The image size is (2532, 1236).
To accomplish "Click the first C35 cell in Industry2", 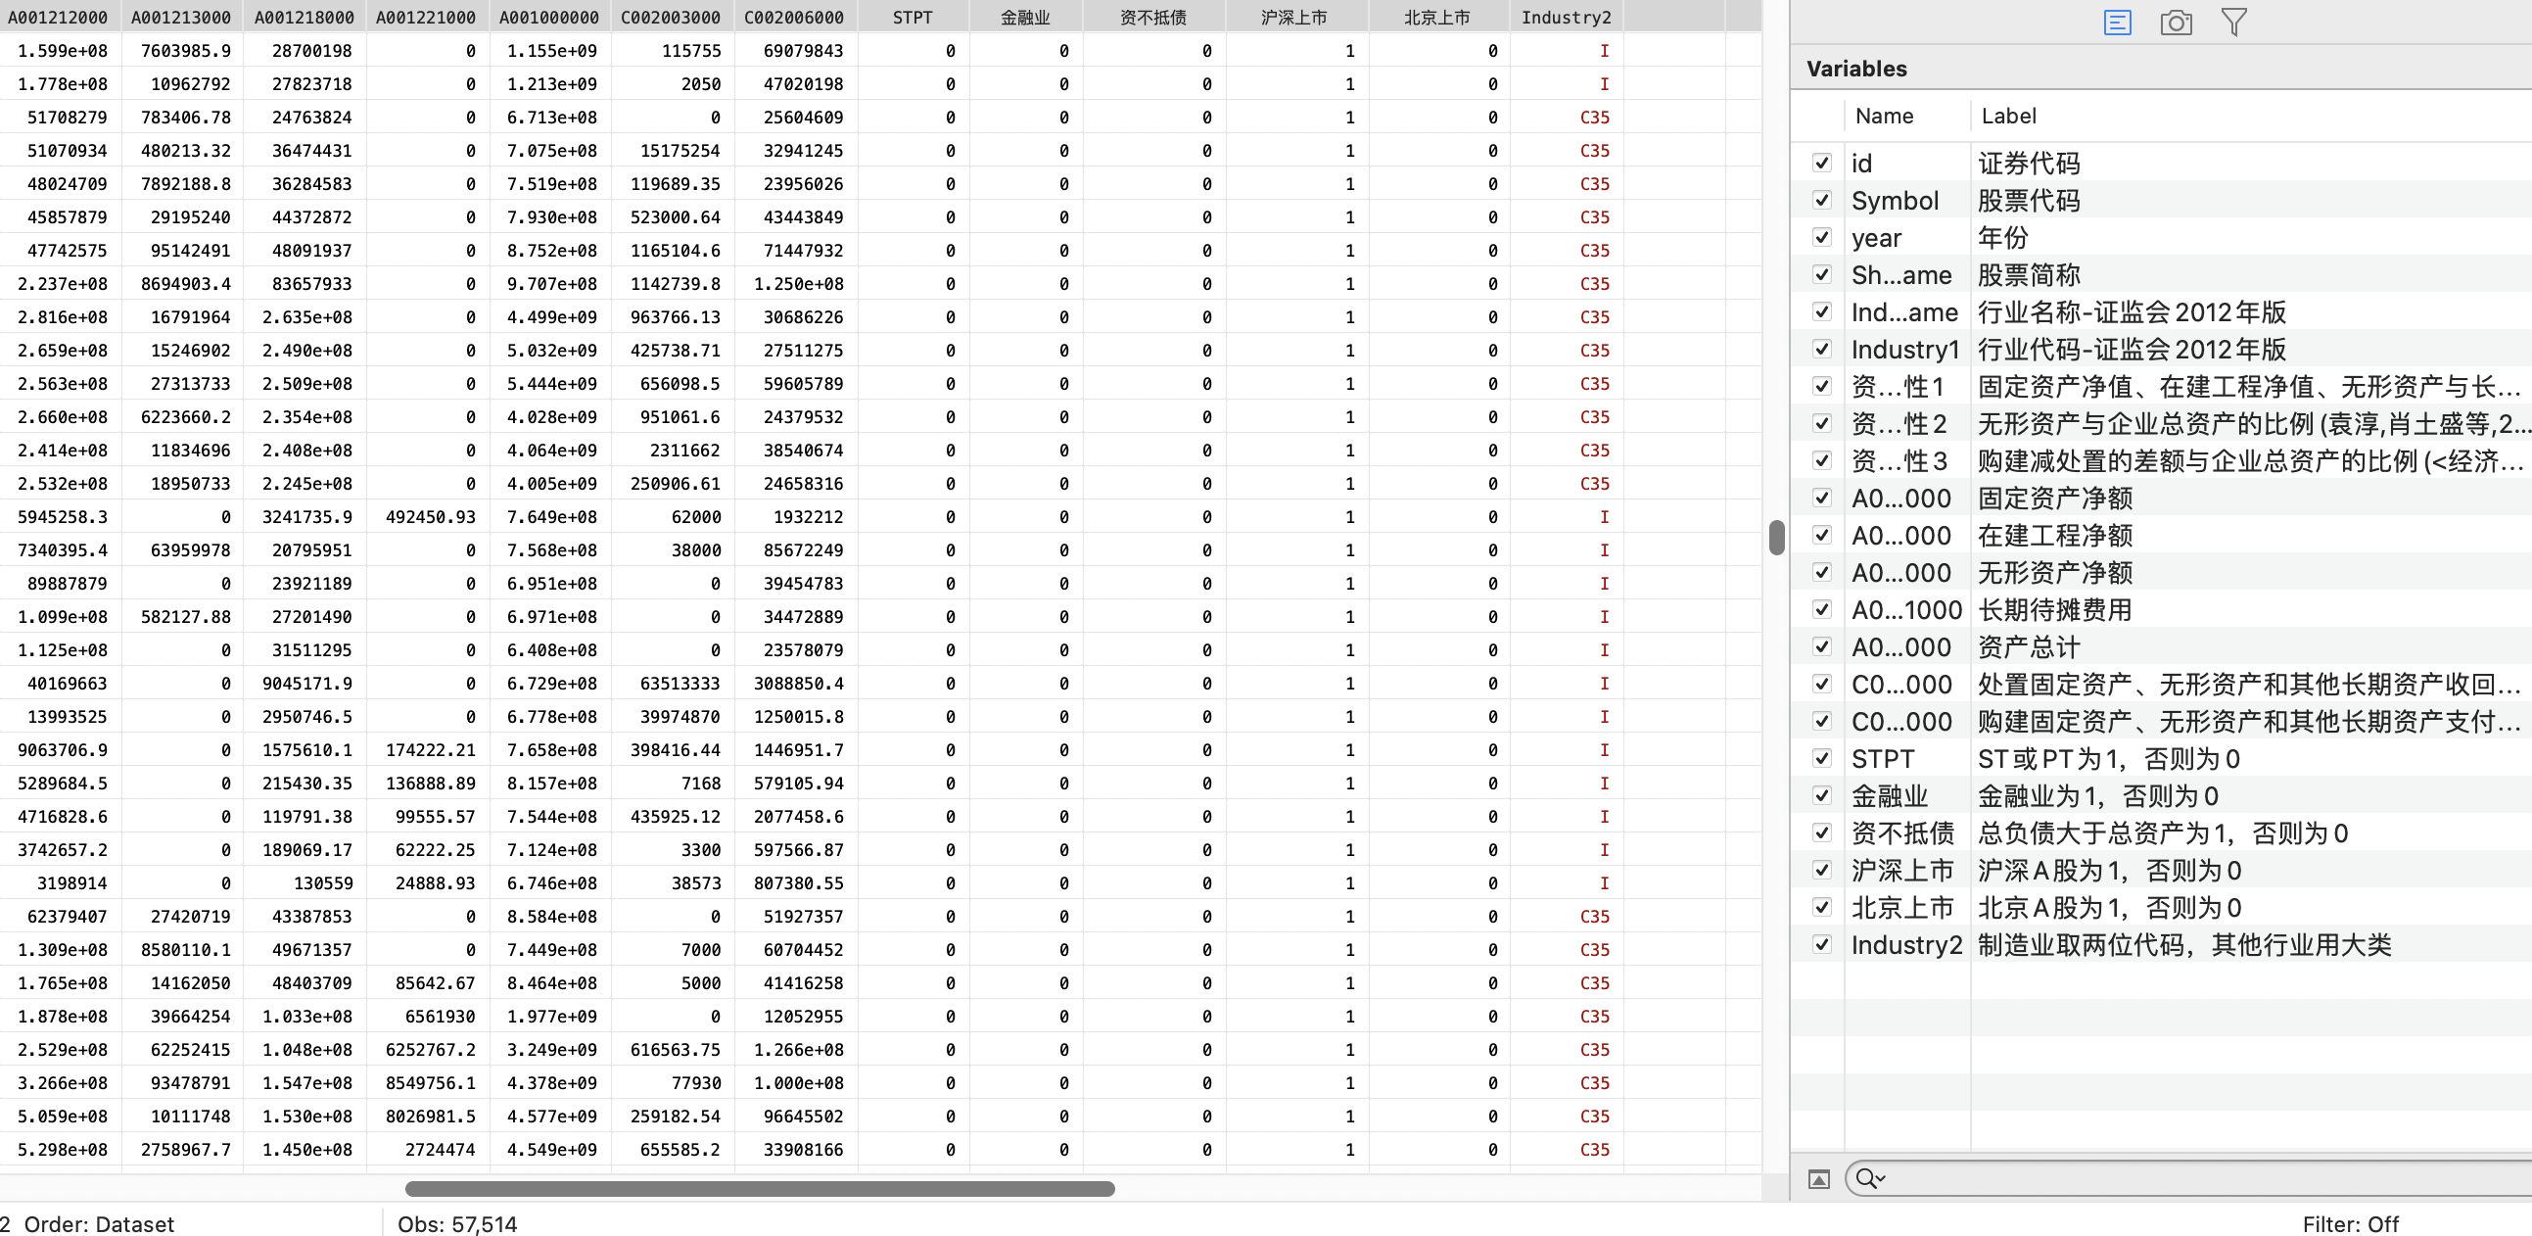I will tap(1593, 117).
